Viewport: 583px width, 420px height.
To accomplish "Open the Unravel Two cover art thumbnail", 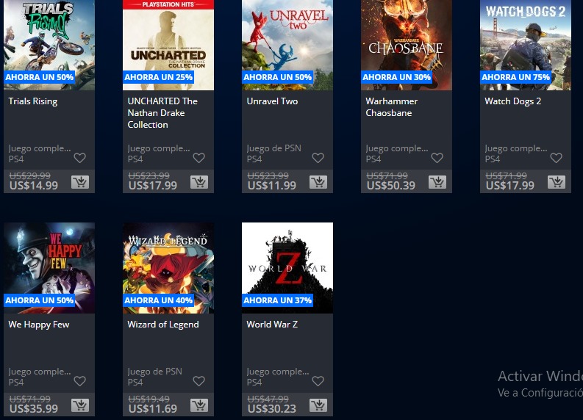I will point(287,45).
